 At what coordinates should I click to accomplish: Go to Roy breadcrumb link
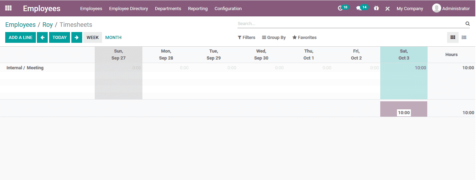tap(48, 25)
